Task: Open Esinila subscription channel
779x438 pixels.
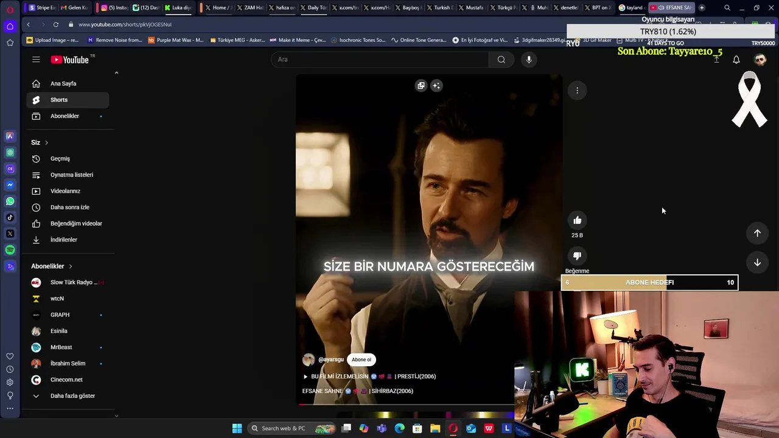Action: tap(68, 331)
